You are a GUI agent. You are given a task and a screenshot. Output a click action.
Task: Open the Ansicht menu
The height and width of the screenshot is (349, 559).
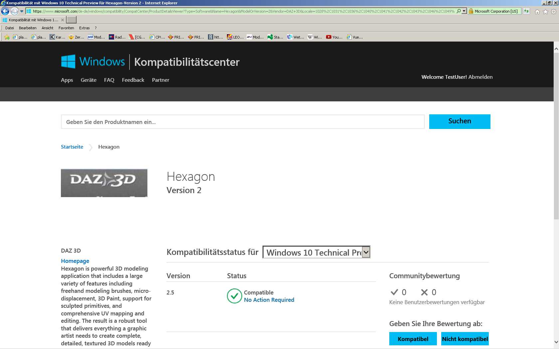[x=48, y=28]
